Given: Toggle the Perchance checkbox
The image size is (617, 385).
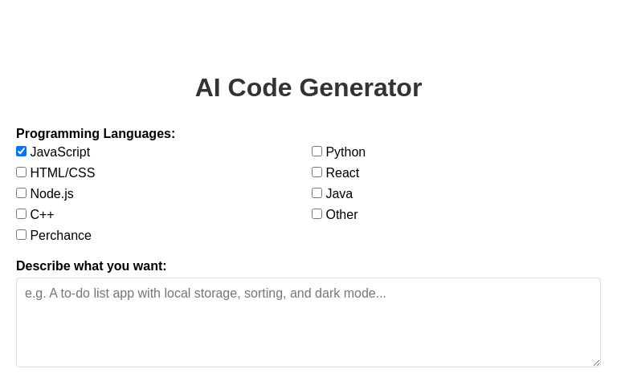Looking at the screenshot, I should (x=22, y=235).
